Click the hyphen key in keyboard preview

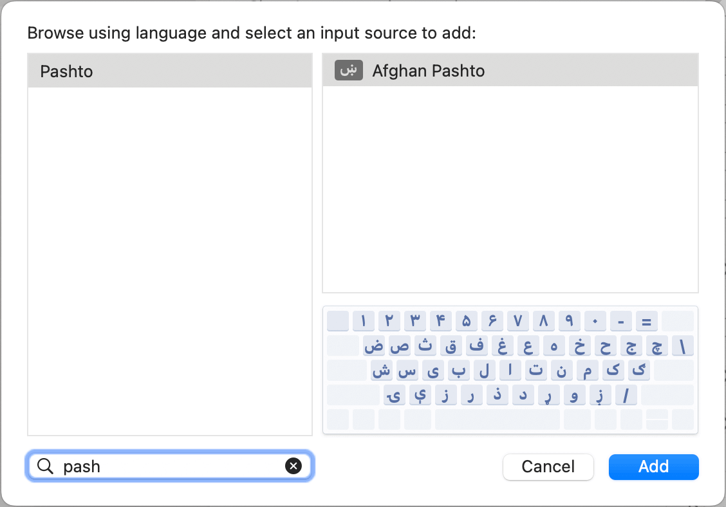pyautogui.click(x=620, y=320)
